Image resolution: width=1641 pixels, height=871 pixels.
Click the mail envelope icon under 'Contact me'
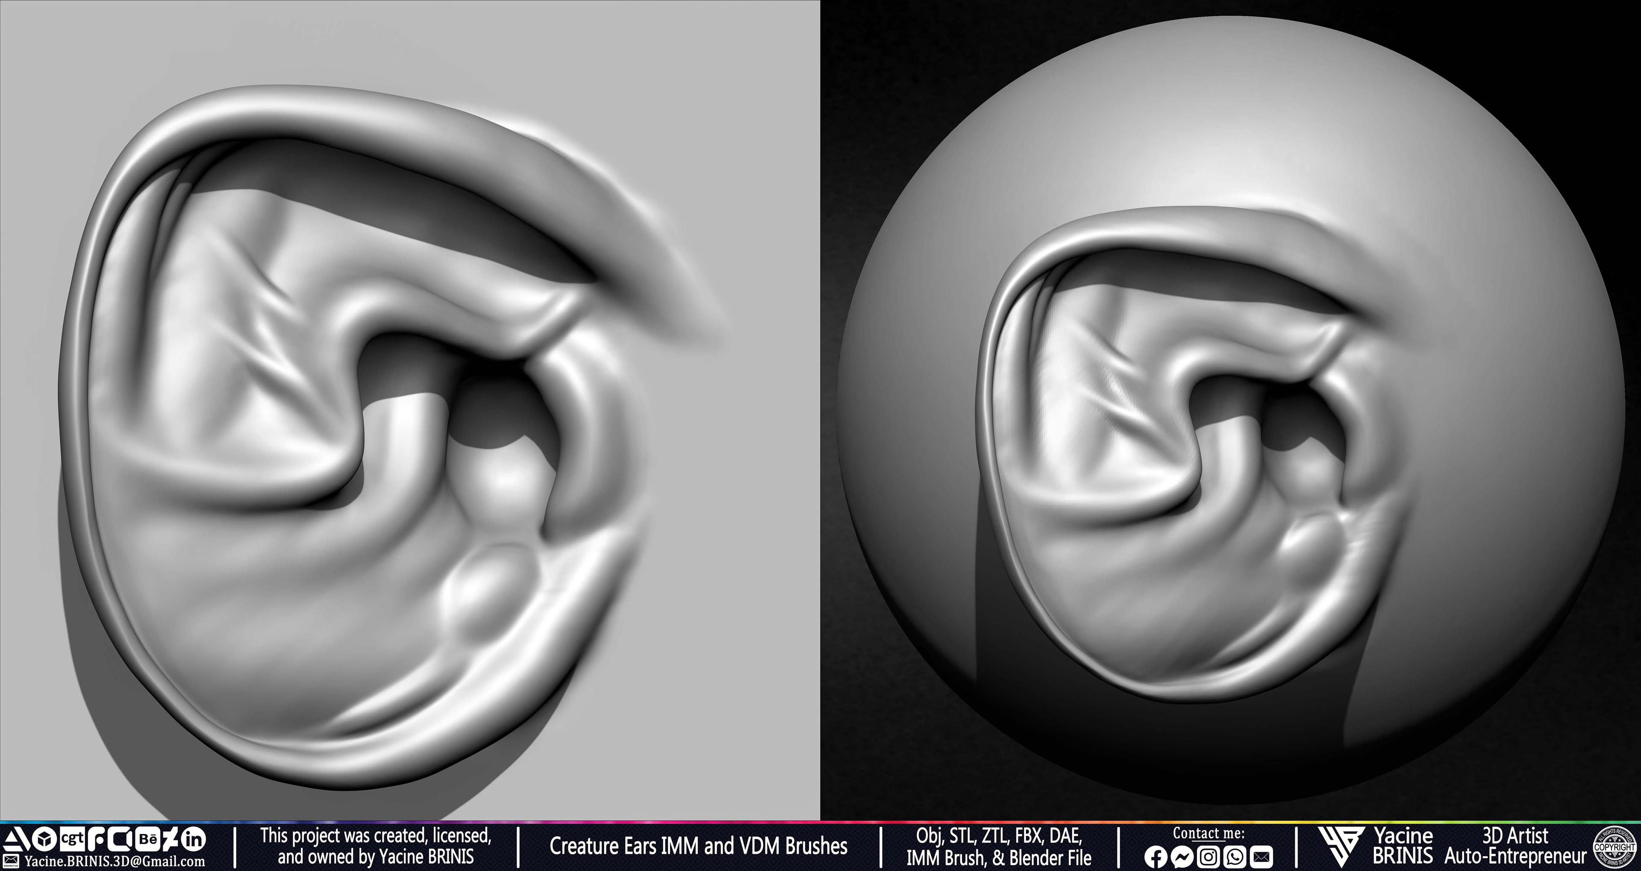(1262, 857)
